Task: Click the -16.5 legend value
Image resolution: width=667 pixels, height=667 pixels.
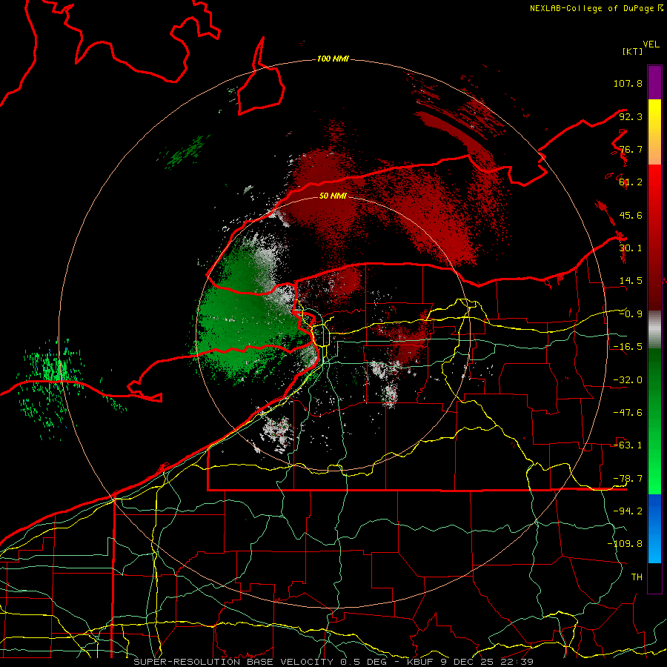Action: (628, 347)
